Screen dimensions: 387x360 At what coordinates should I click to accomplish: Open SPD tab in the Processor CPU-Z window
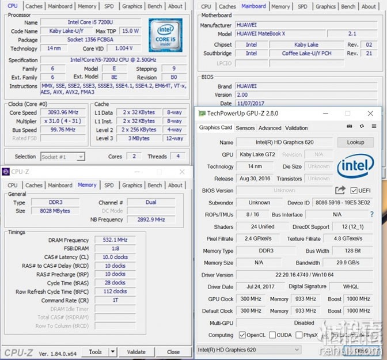click(109, 6)
